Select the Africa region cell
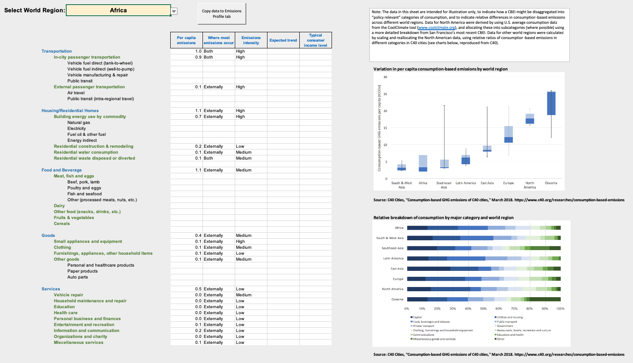633x363 pixels. (118, 10)
